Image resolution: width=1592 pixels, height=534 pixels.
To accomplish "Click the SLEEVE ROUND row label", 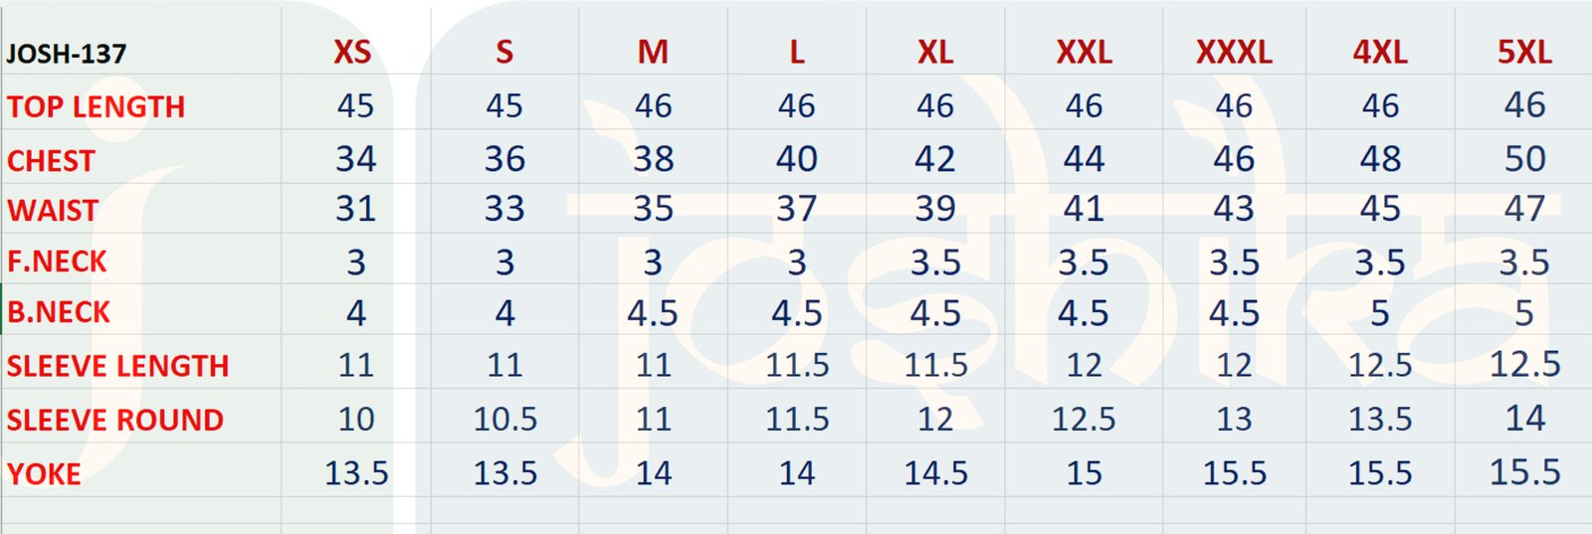I will pyautogui.click(x=114, y=420).
